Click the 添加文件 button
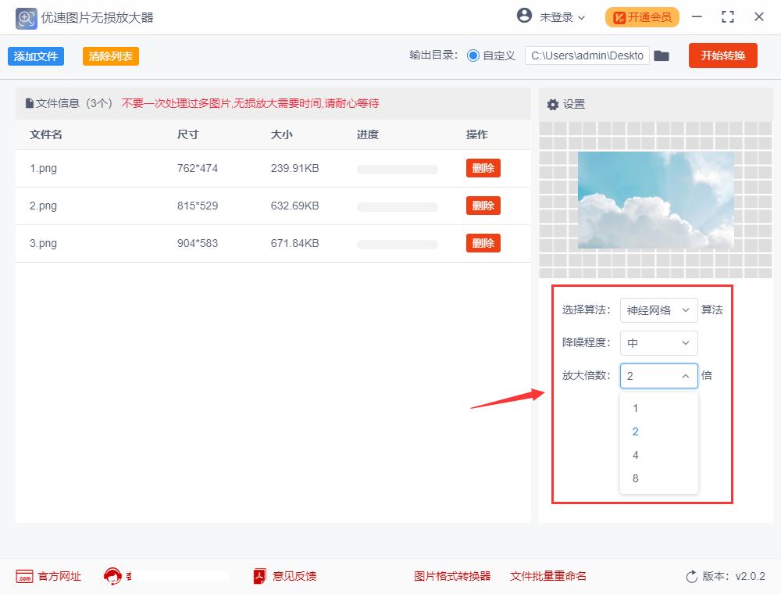The height and width of the screenshot is (594, 781). pos(35,55)
